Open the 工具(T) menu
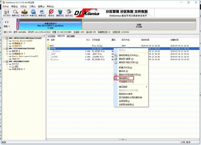201x145 pixels. pyautogui.click(x=32, y=7)
